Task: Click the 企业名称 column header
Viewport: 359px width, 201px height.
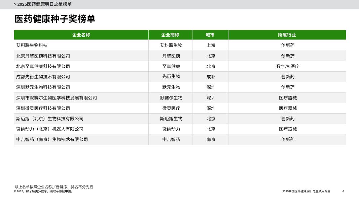Action: click(81, 35)
